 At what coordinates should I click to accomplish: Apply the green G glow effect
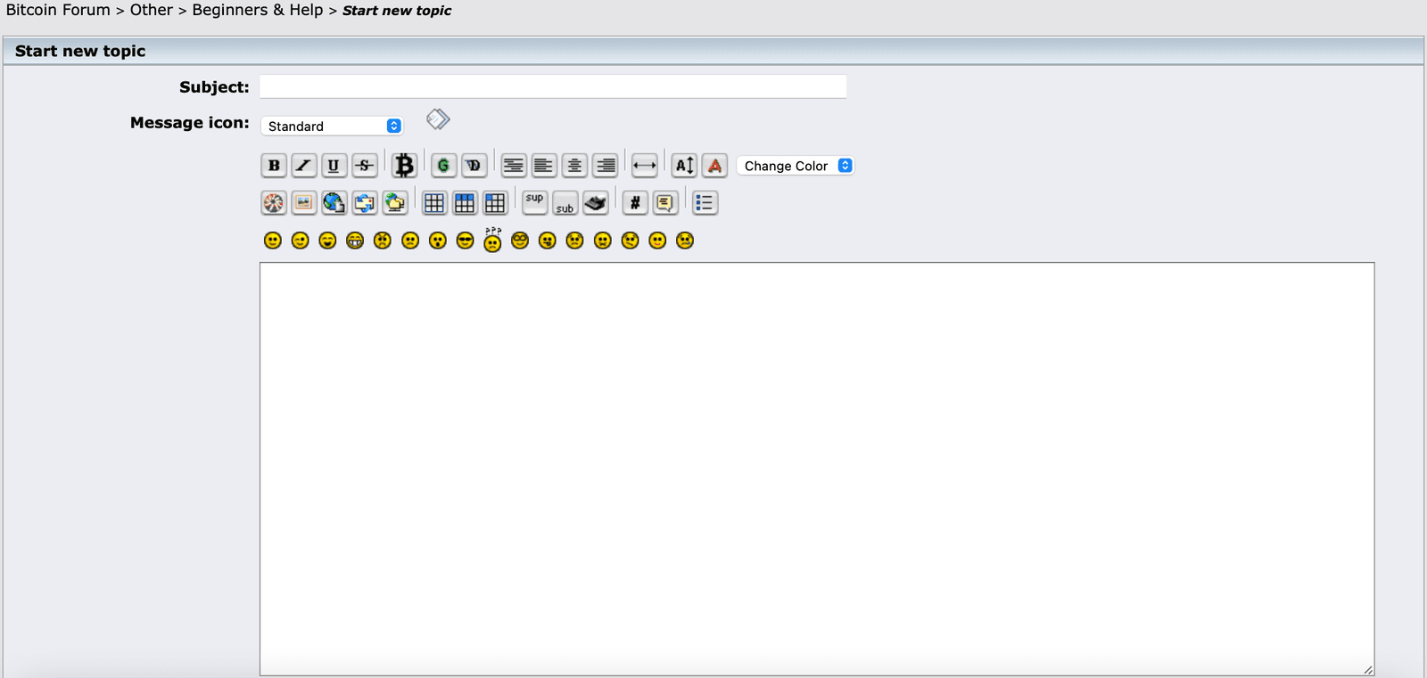point(443,166)
